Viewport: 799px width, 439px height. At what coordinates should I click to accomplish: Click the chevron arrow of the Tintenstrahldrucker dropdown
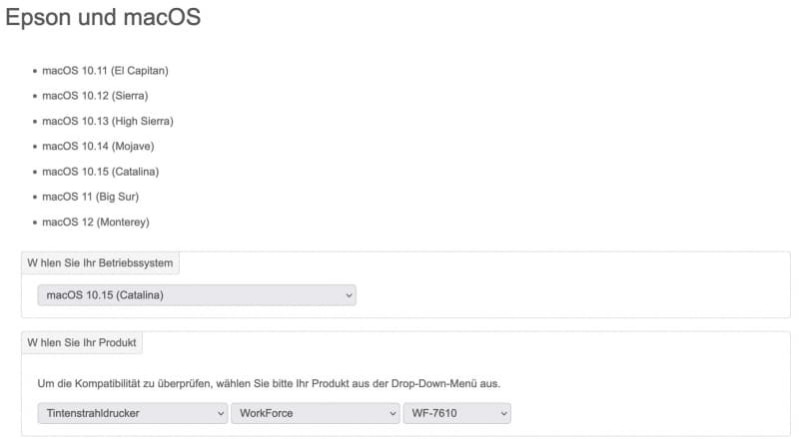221,413
